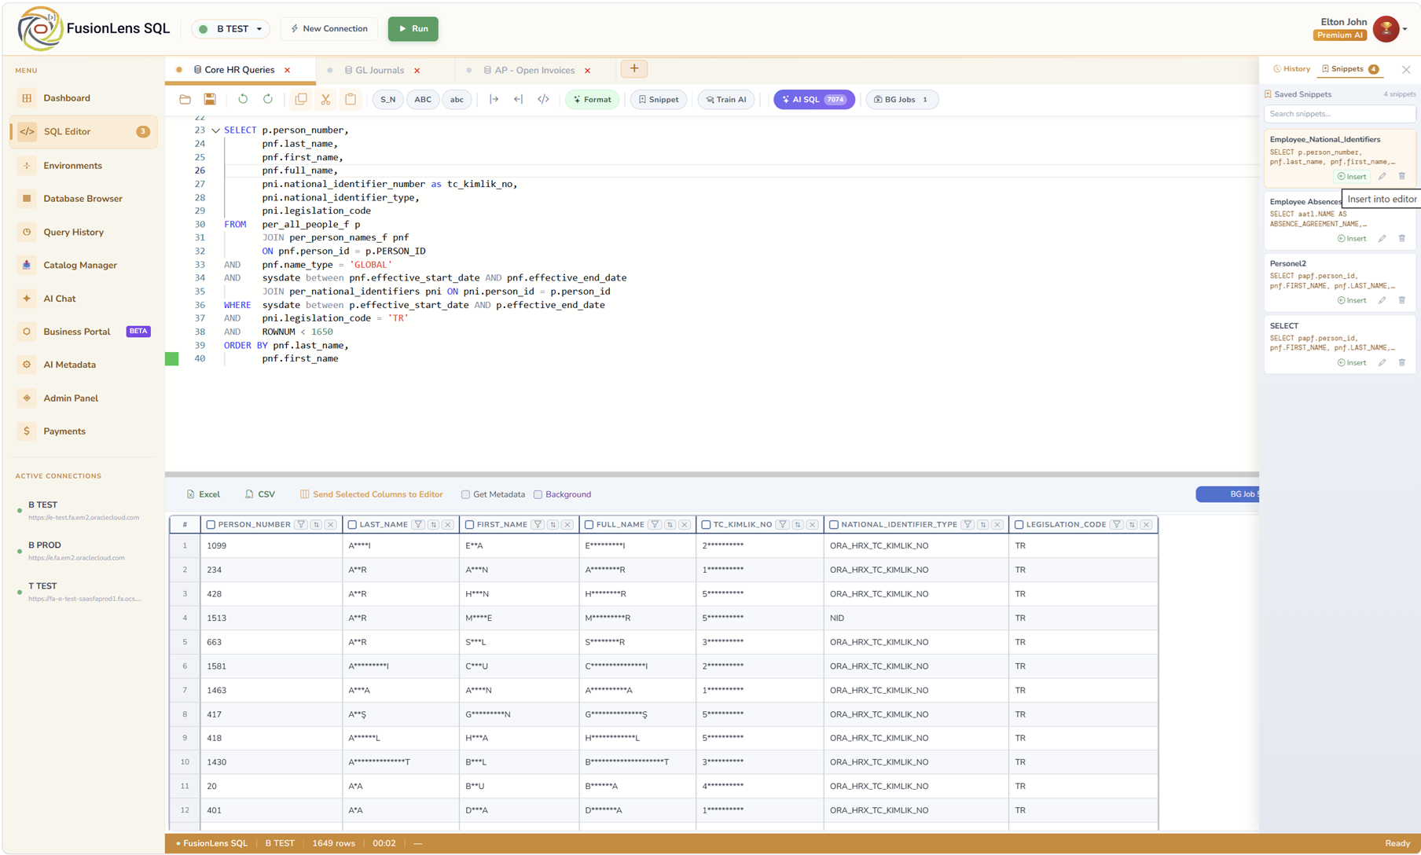The image size is (1421, 855).
Task: Paste from clipboard icon in toolbar
Action: 351,100
